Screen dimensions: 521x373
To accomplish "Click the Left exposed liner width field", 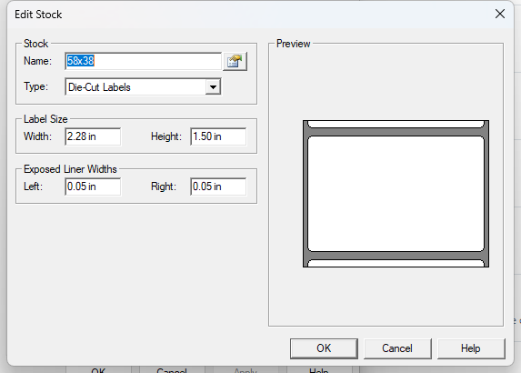I will [x=93, y=186].
